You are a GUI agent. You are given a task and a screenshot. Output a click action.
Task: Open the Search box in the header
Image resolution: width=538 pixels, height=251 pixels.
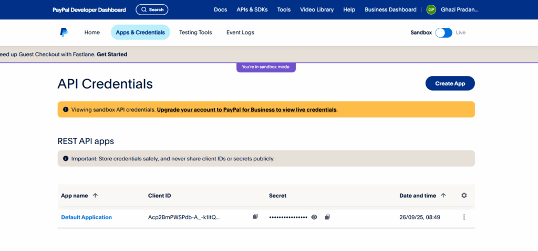click(152, 9)
